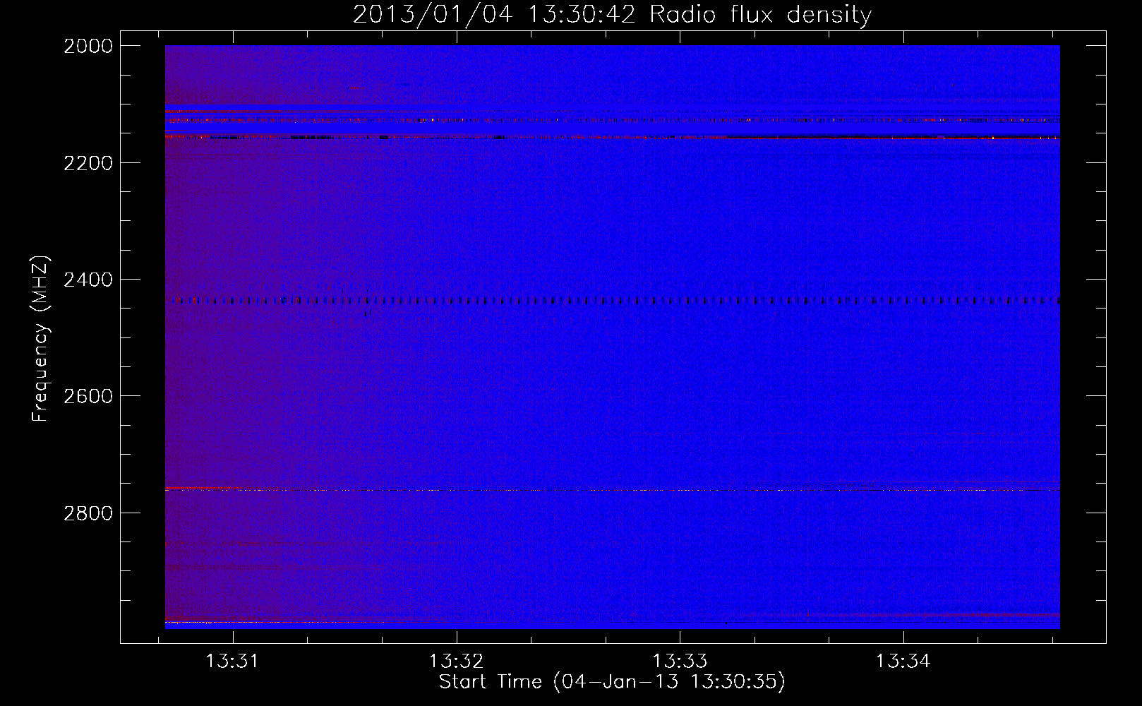
Task: Select the 2200 frequency tick label
Action: (x=88, y=163)
